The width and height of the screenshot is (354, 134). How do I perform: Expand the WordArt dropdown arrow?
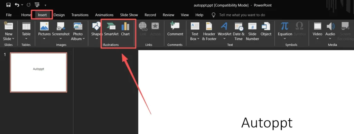pos(224,39)
